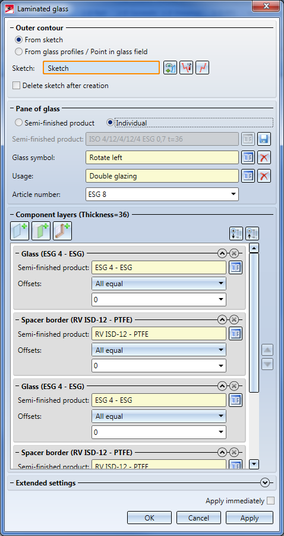Open the catalogue for the second ESG 4 glass layer
Screen dimensions: 284x536
235,400
